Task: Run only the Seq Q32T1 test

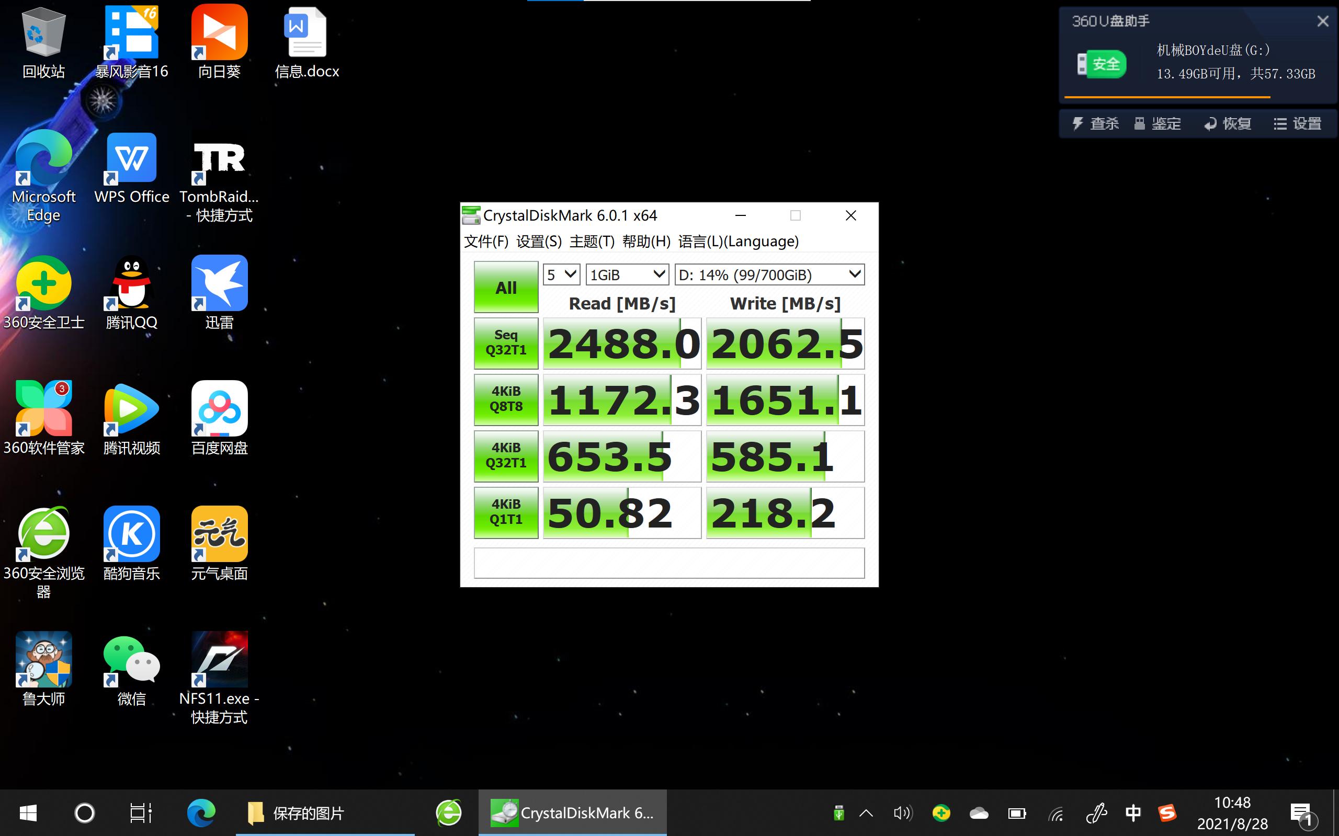Action: (x=505, y=343)
